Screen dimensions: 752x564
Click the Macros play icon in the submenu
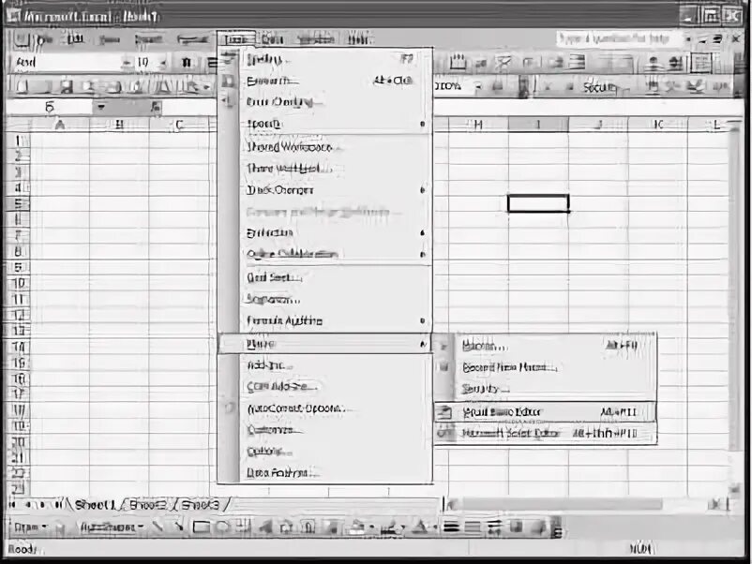(x=444, y=346)
